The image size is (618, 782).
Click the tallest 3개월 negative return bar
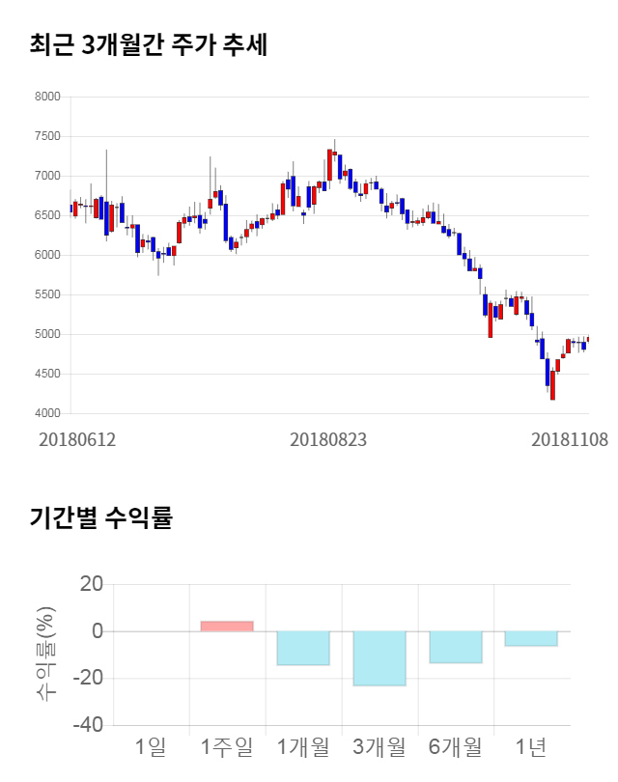tap(379, 658)
